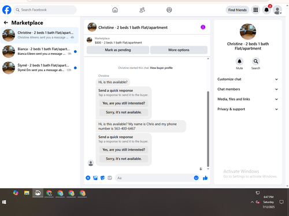Image resolution: width=289 pixels, height=216 pixels.
Task: Mute the conversation with bell icon
Action: tap(239, 61)
